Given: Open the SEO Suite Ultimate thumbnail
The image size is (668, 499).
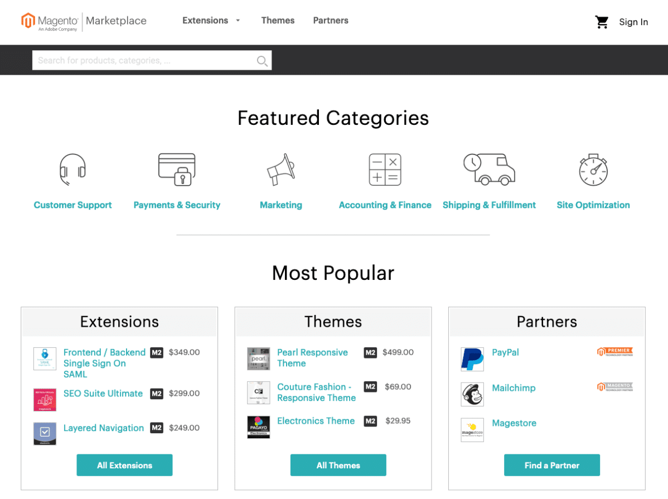Looking at the screenshot, I should 45,399.
